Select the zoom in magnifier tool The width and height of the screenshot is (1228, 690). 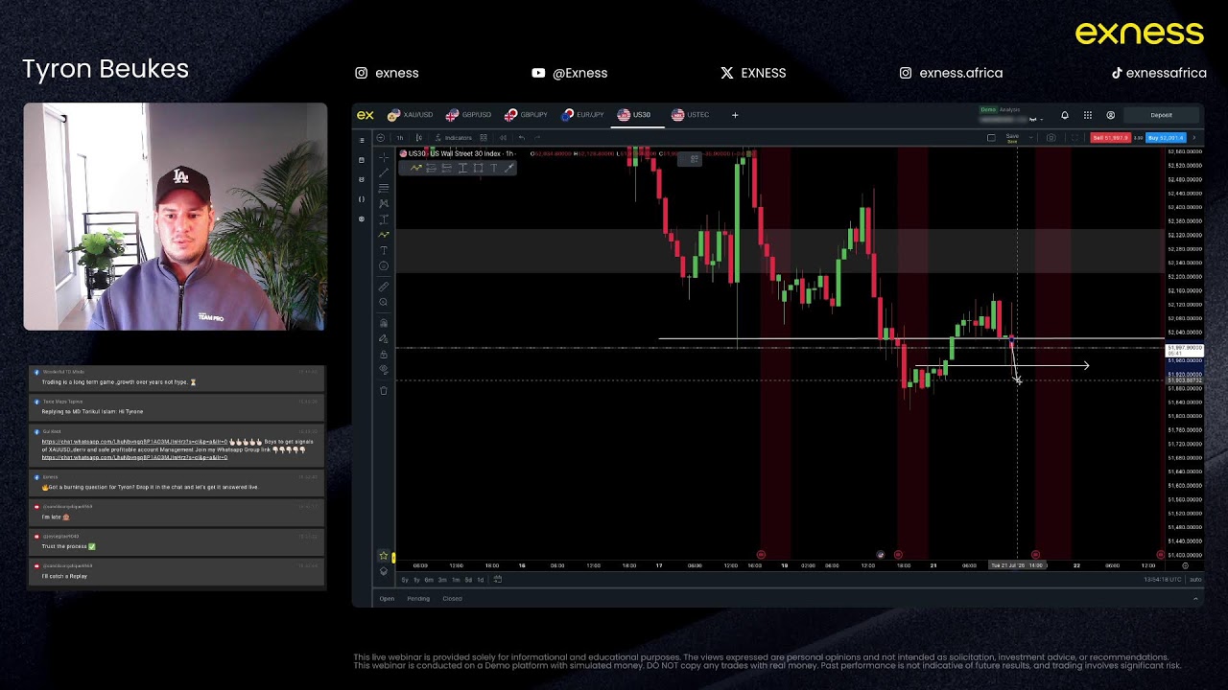tap(384, 302)
